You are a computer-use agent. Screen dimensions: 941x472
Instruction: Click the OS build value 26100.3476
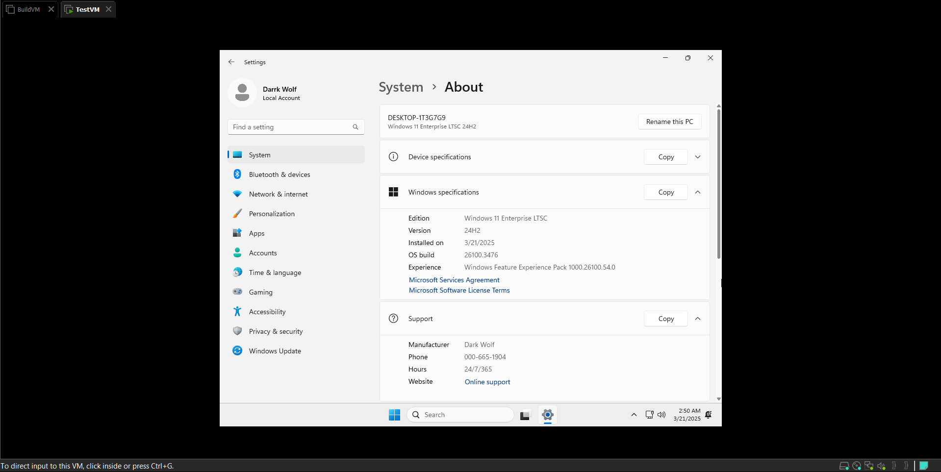coord(481,255)
